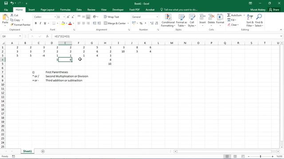This screenshot has width=284, height=159.
Task: Toggle Wrap Text on the cell
Action: [111, 17]
